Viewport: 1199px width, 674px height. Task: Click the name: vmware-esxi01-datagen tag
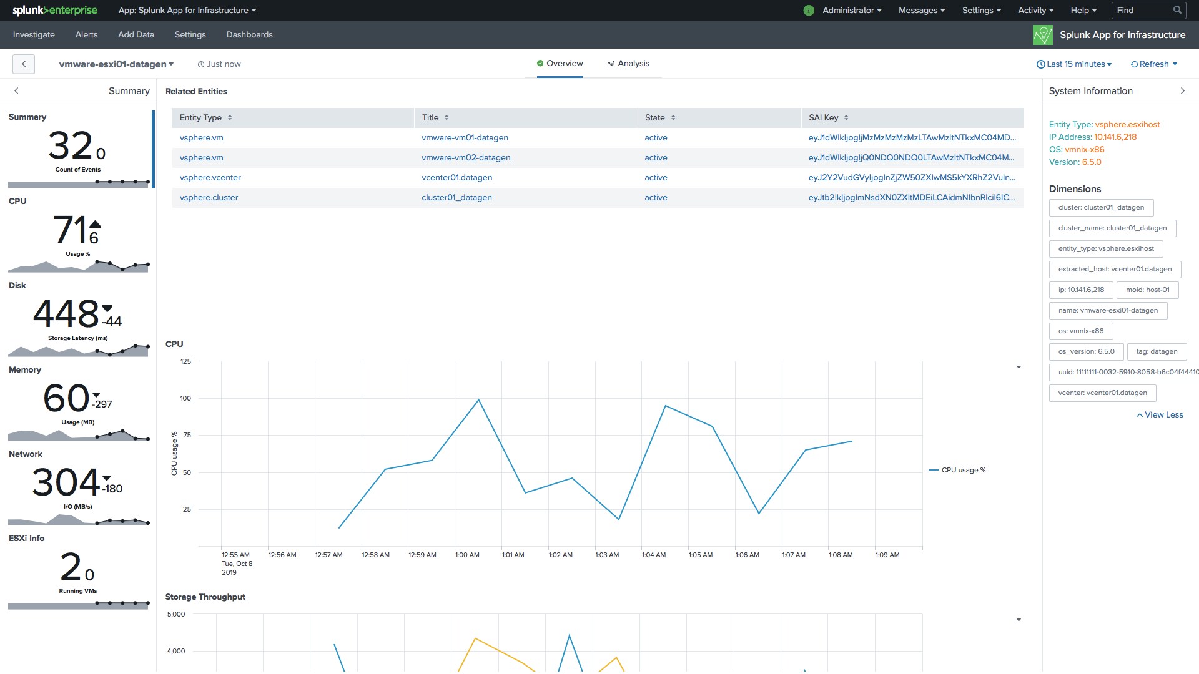click(1108, 310)
